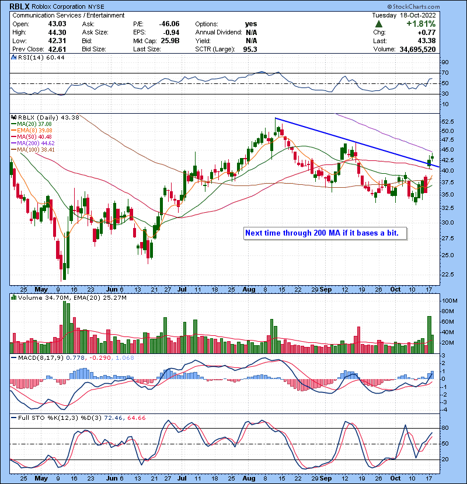Select the RBLX ticker symbol in the header
The width and height of the screenshot is (467, 484).
pos(19,6)
